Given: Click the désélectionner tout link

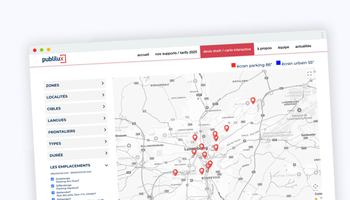Looking at the screenshot, I should click(81, 172).
